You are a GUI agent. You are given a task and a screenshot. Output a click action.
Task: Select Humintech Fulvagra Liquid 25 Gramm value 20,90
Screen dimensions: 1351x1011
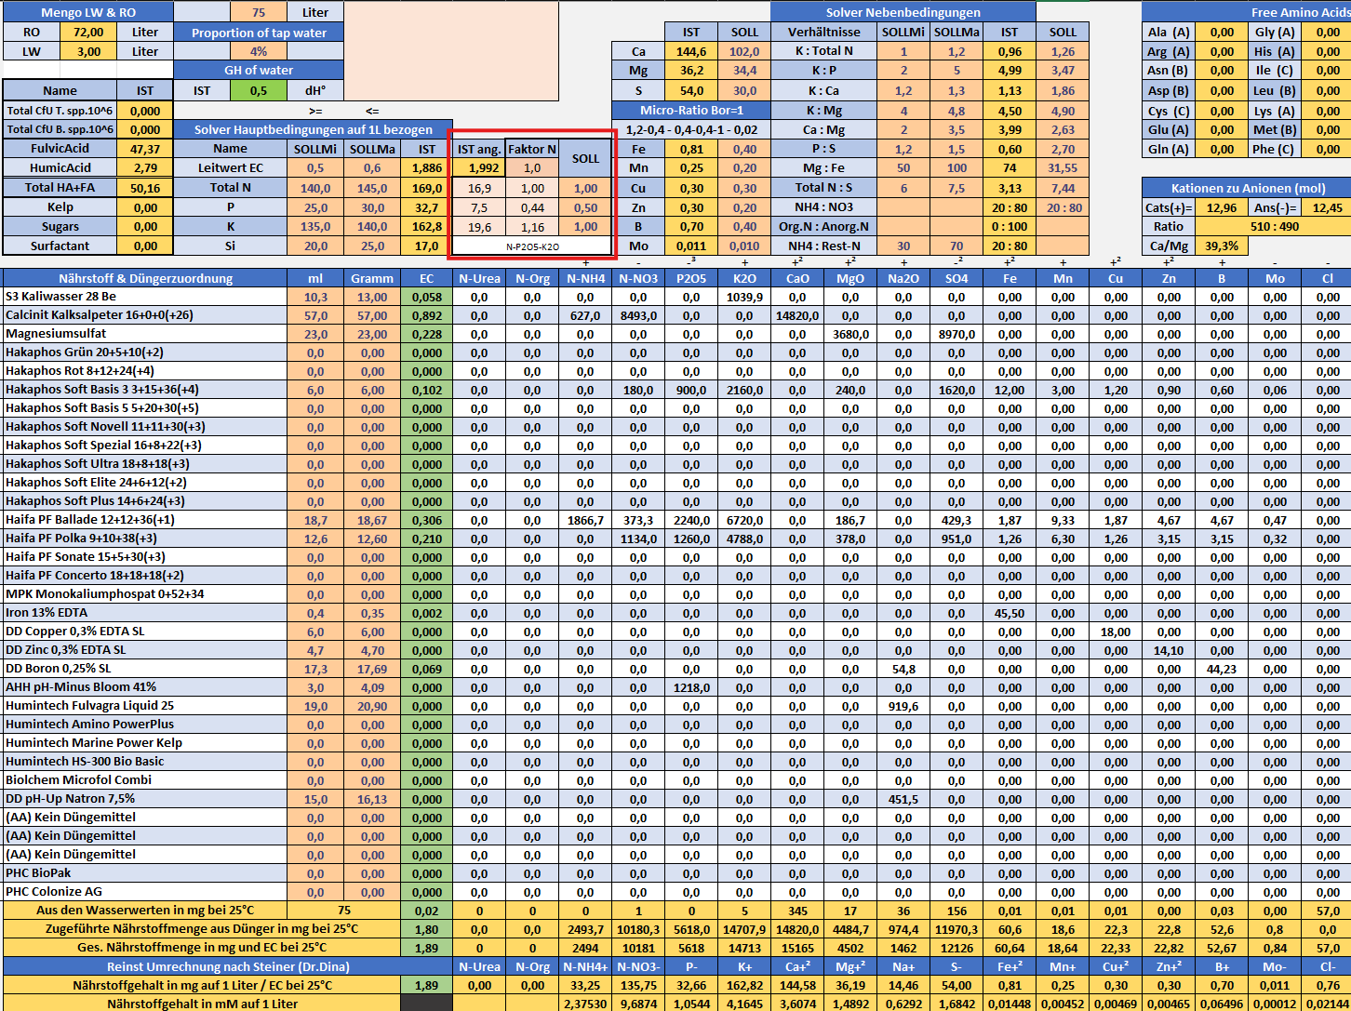tap(372, 706)
